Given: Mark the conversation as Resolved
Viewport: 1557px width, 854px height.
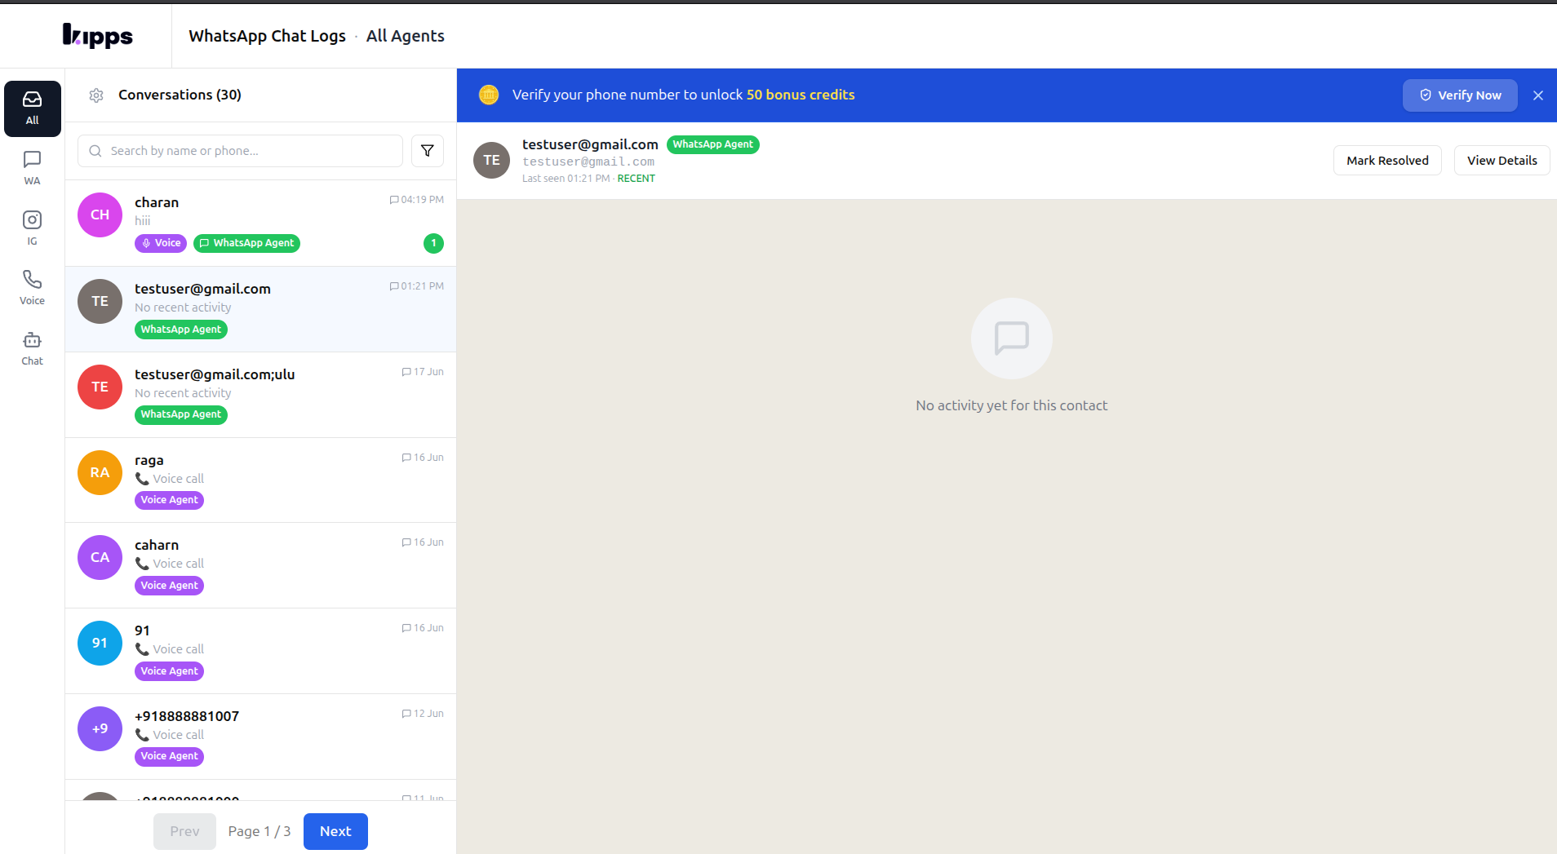Looking at the screenshot, I should click(1387, 161).
